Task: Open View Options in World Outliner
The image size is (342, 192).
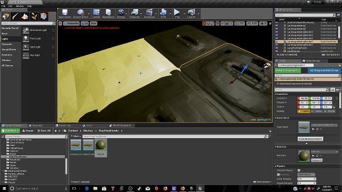Action: 330,54
